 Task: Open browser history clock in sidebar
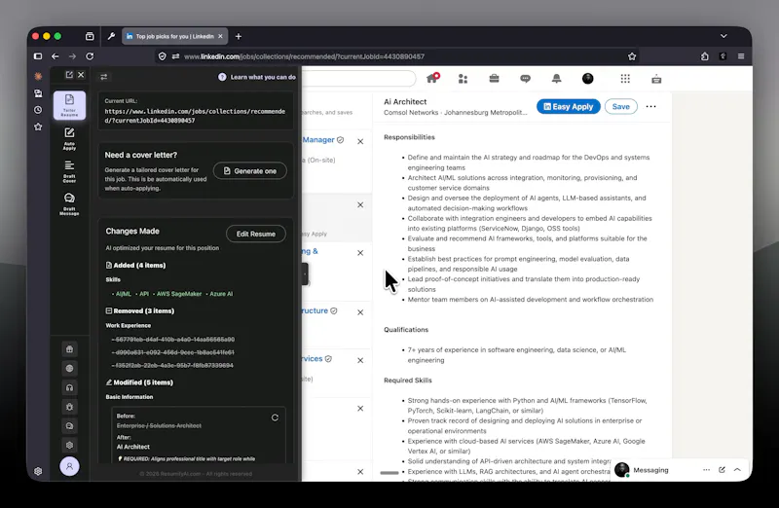click(38, 110)
